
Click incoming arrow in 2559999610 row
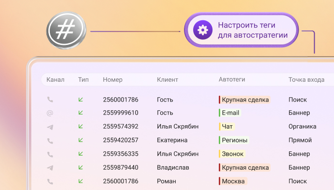(x=80, y=113)
